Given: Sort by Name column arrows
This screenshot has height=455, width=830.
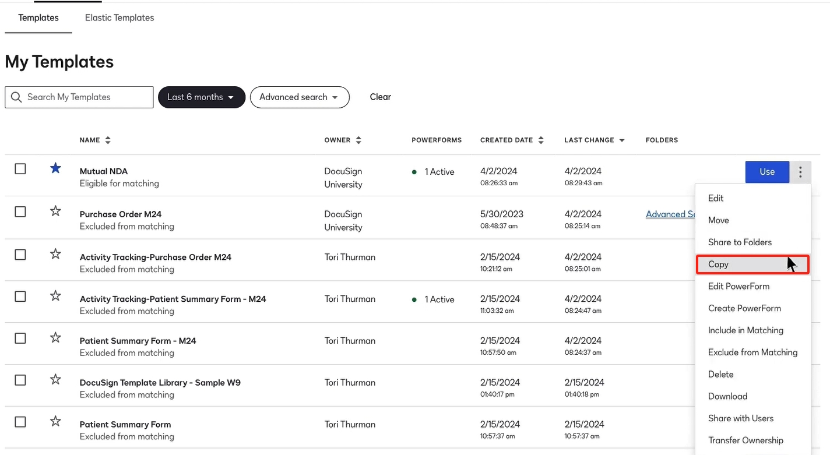Looking at the screenshot, I should point(108,140).
